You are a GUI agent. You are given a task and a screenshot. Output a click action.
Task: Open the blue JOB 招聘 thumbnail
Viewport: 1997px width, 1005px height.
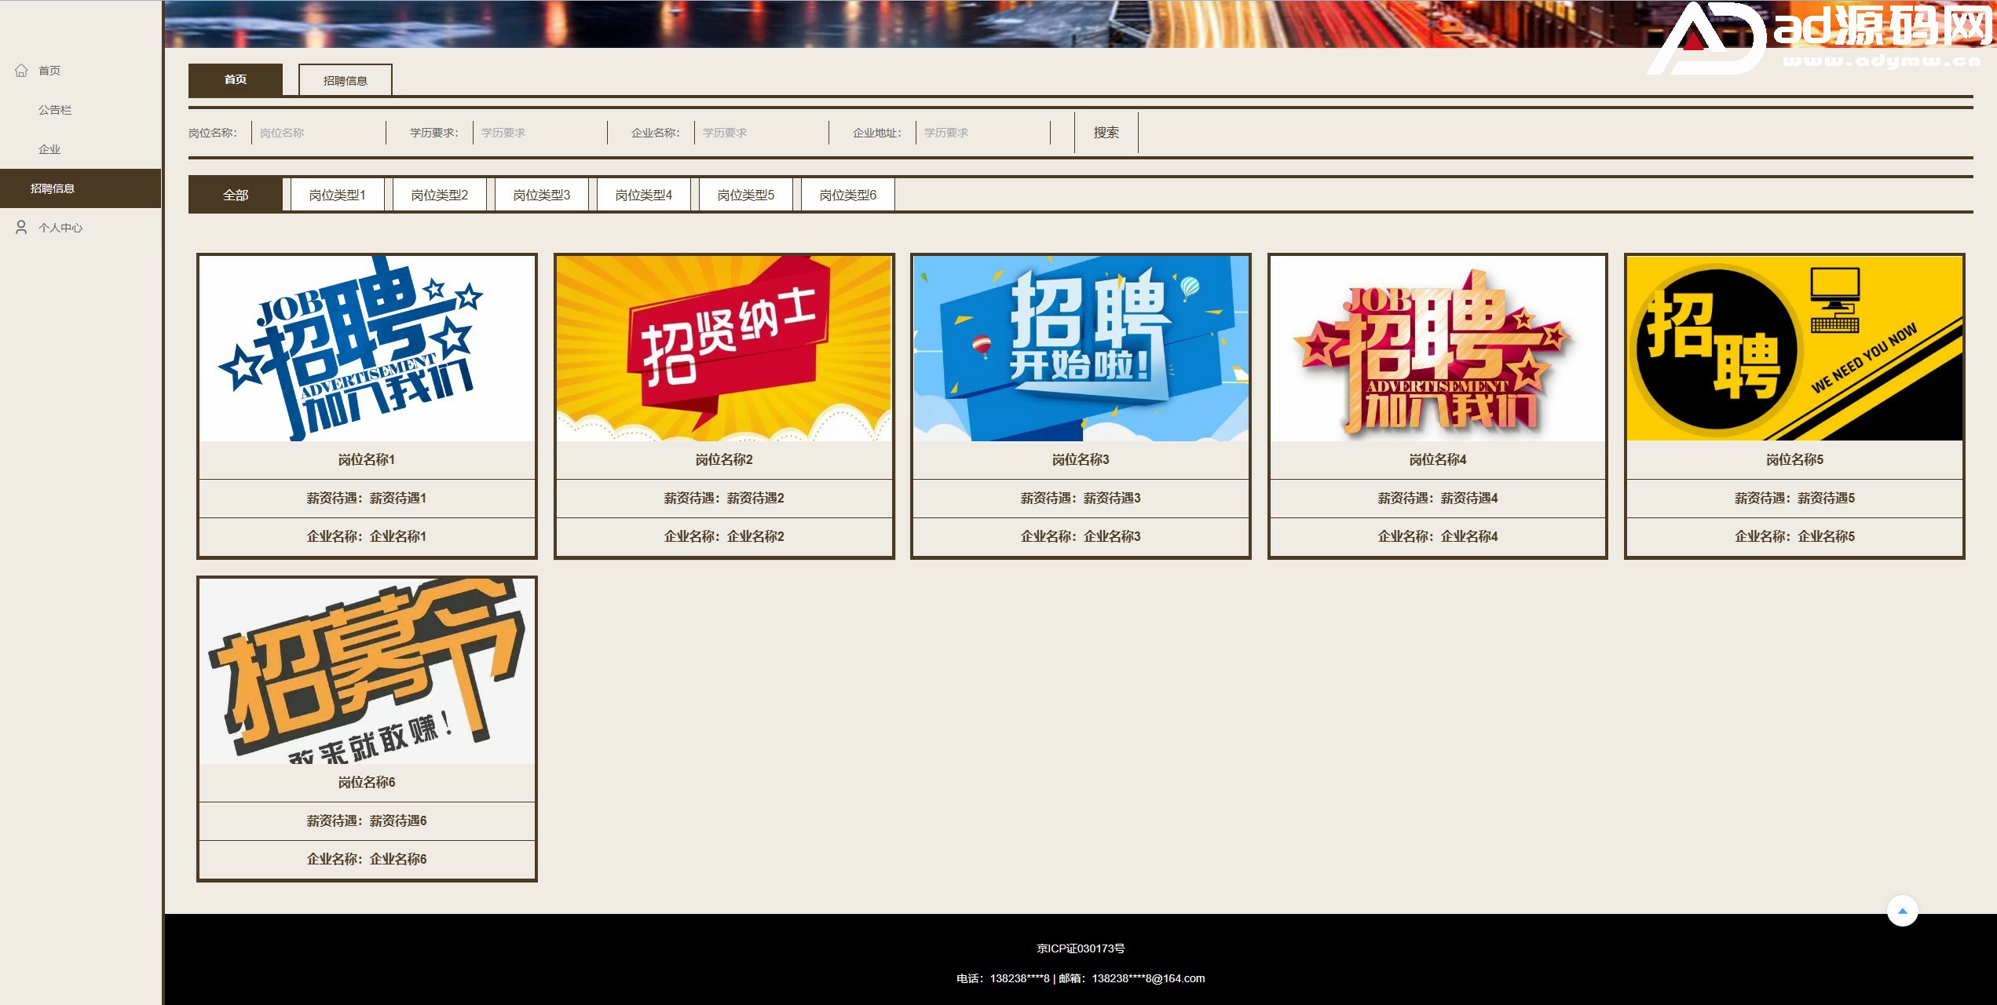[x=367, y=348]
